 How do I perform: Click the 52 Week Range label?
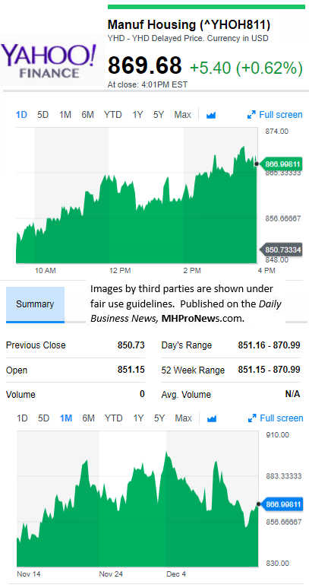pyautogui.click(x=193, y=370)
